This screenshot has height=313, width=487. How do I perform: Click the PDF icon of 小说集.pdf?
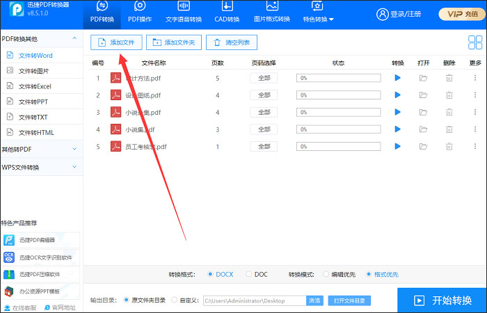click(116, 129)
